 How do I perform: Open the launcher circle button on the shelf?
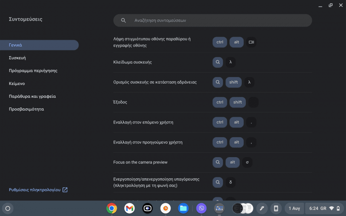click(8, 208)
